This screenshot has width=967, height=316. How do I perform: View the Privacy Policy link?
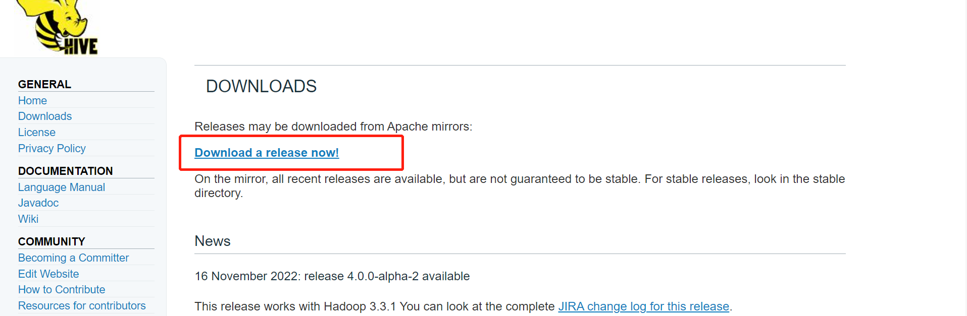[x=52, y=148]
